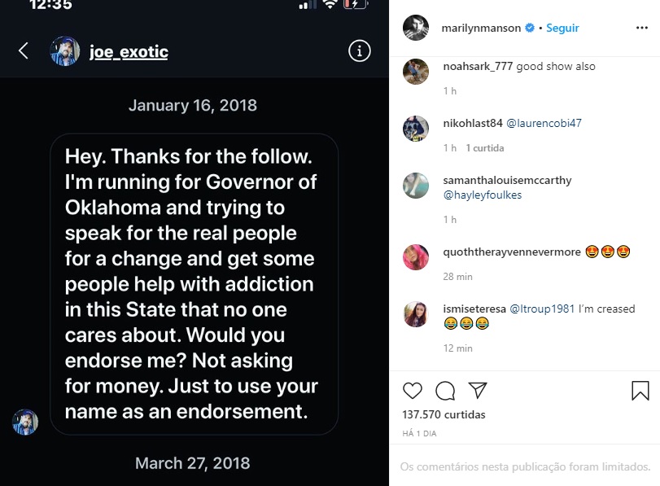Click the share paper plane icon

[x=477, y=391]
